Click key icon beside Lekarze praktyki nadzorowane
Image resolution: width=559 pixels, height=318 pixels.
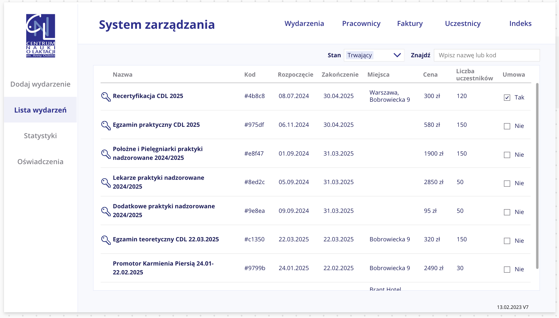(106, 183)
